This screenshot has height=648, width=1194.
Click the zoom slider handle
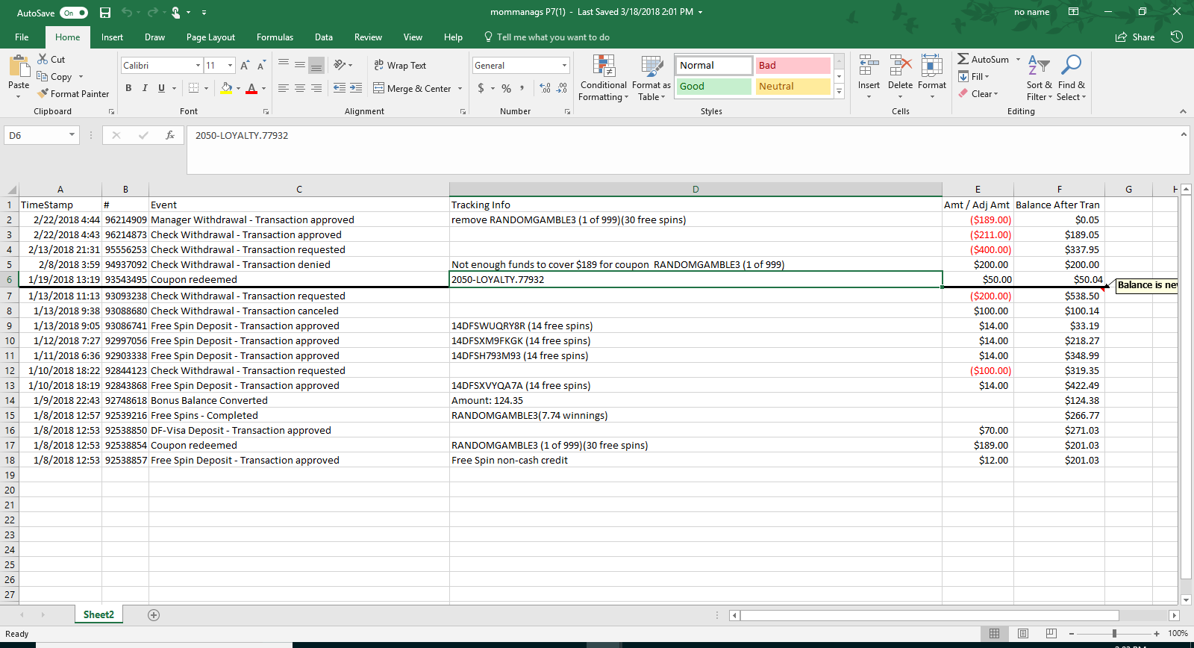1114,634
